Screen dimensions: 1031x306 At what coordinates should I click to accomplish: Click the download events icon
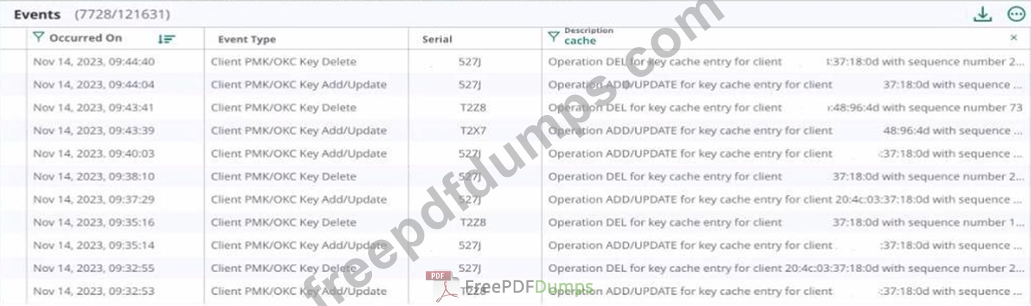pyautogui.click(x=982, y=14)
